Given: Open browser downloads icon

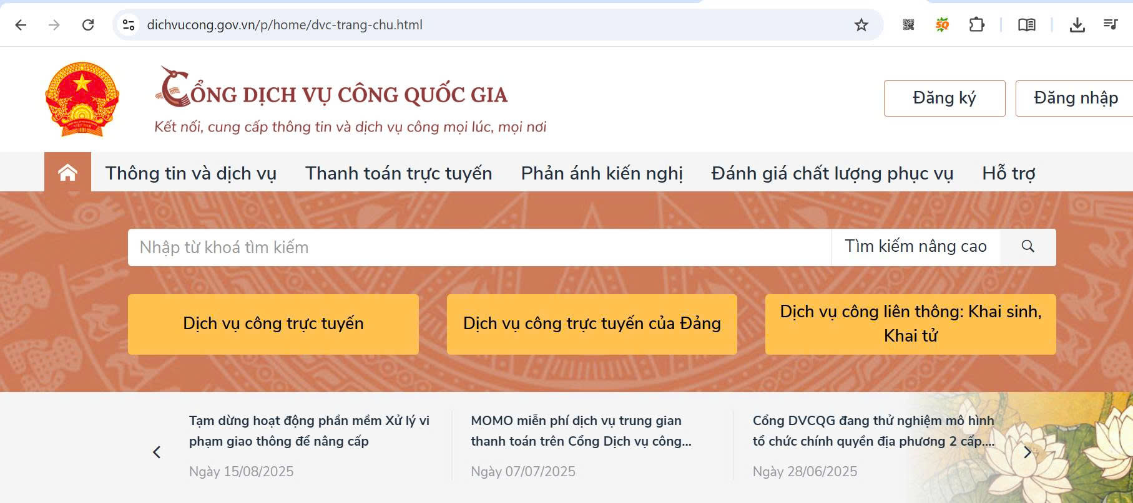Looking at the screenshot, I should [x=1077, y=25].
